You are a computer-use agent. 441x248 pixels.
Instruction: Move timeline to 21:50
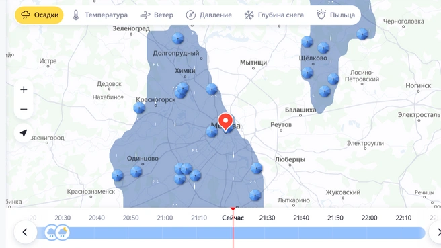point(335,218)
